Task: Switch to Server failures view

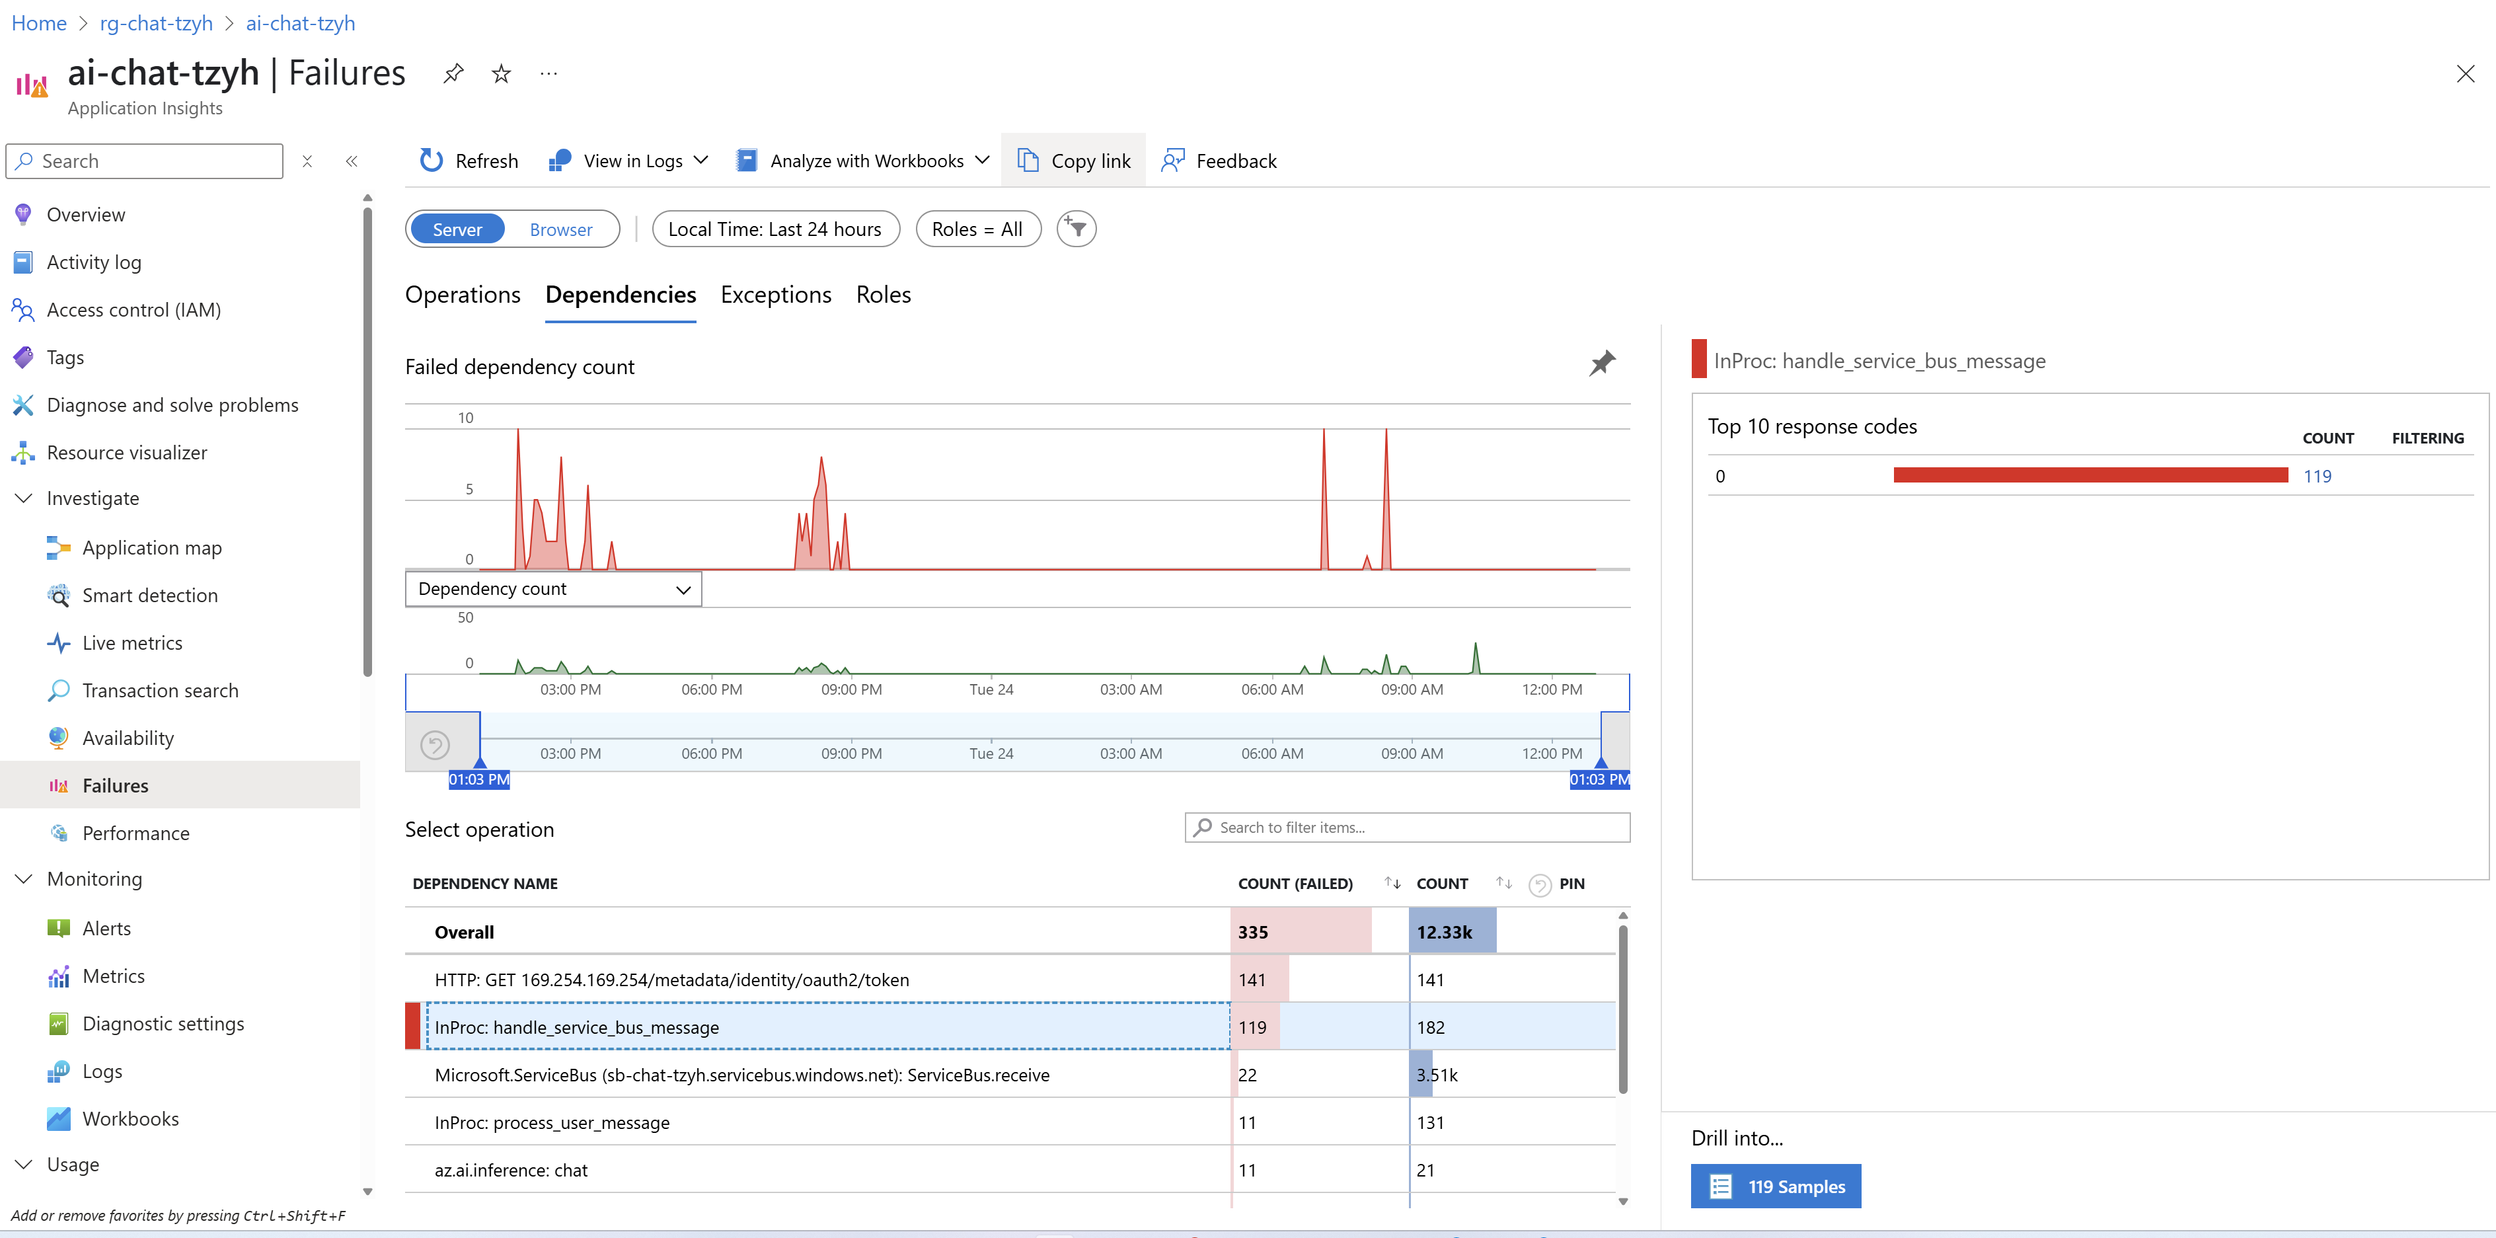Action: 457,229
